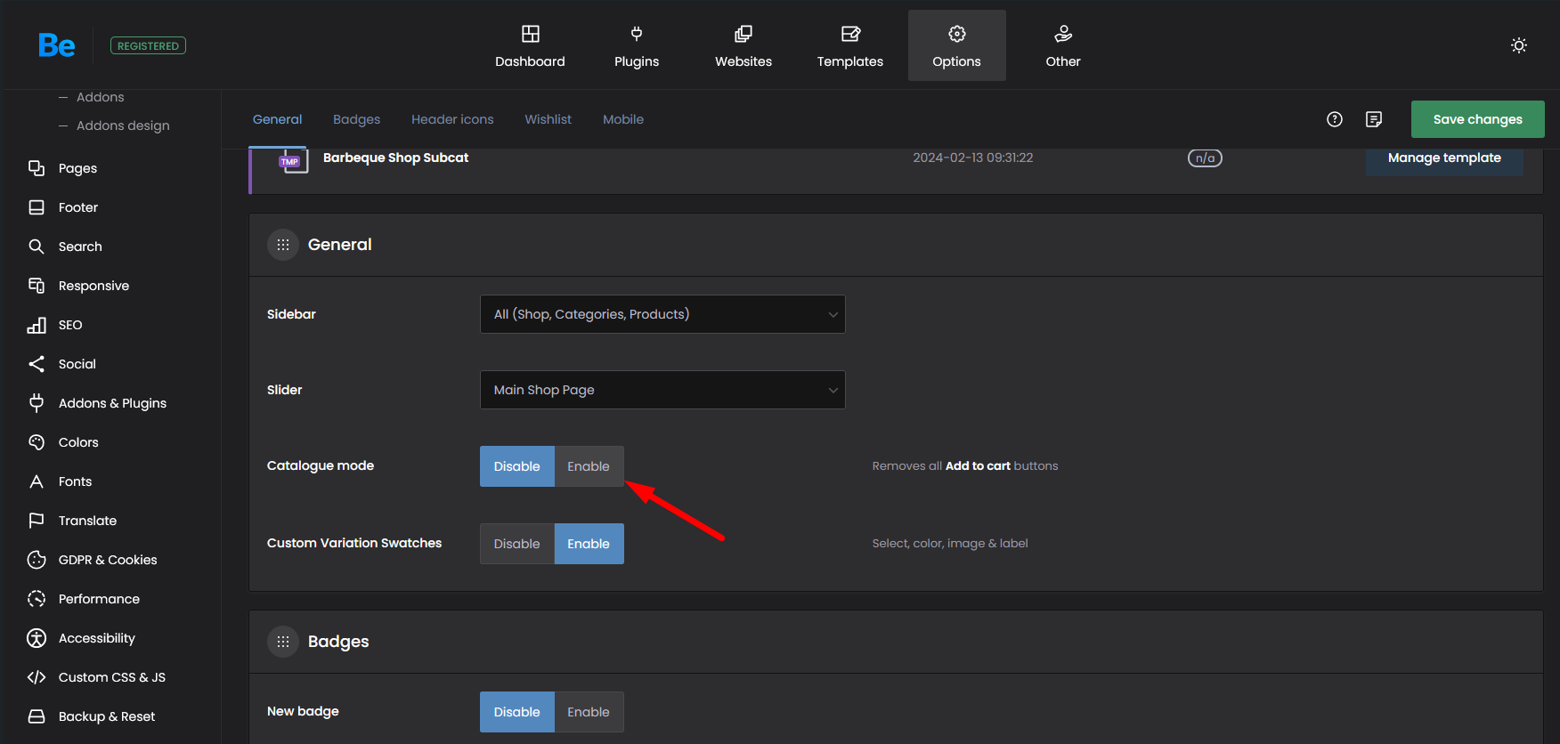This screenshot has width=1560, height=744.
Task: Click the Save changes button
Action: [x=1478, y=119]
